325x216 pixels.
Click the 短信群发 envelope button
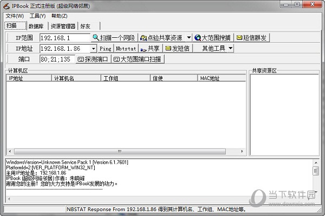coord(252,38)
